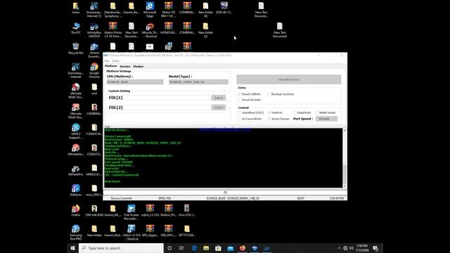Screen dimensions: 450x253
Task: Enable the DiagMode checkbox
Action: point(295,112)
